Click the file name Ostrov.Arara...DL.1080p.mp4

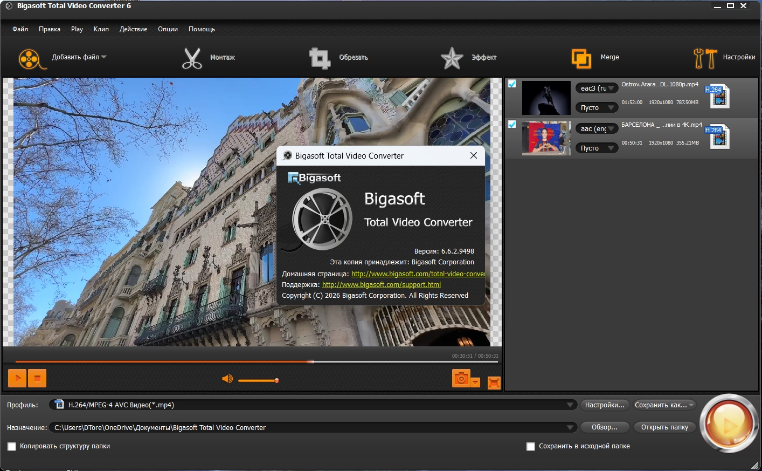point(660,84)
